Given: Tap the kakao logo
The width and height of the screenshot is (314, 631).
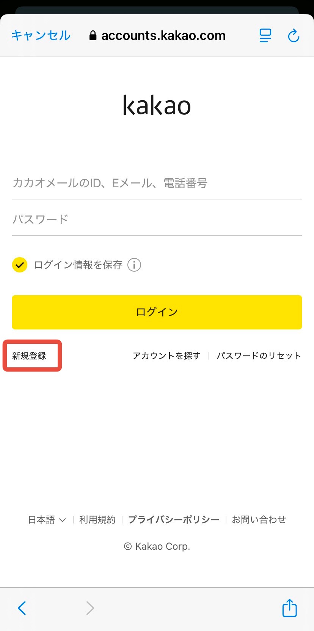Looking at the screenshot, I should (157, 105).
